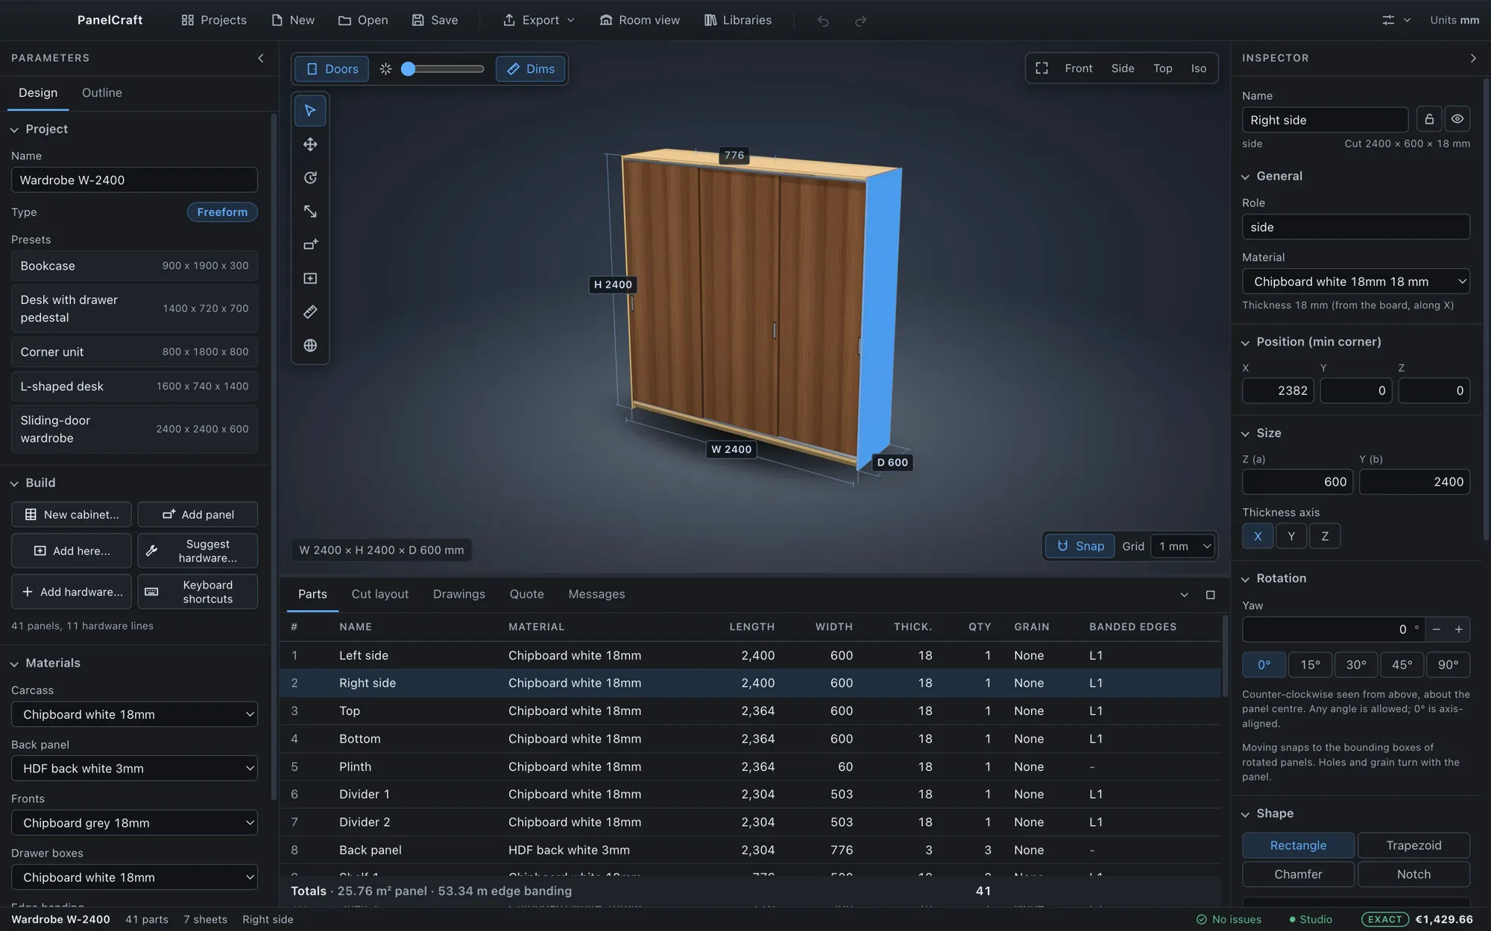Toggle Dims dimension labels
The image size is (1491, 931).
click(530, 69)
